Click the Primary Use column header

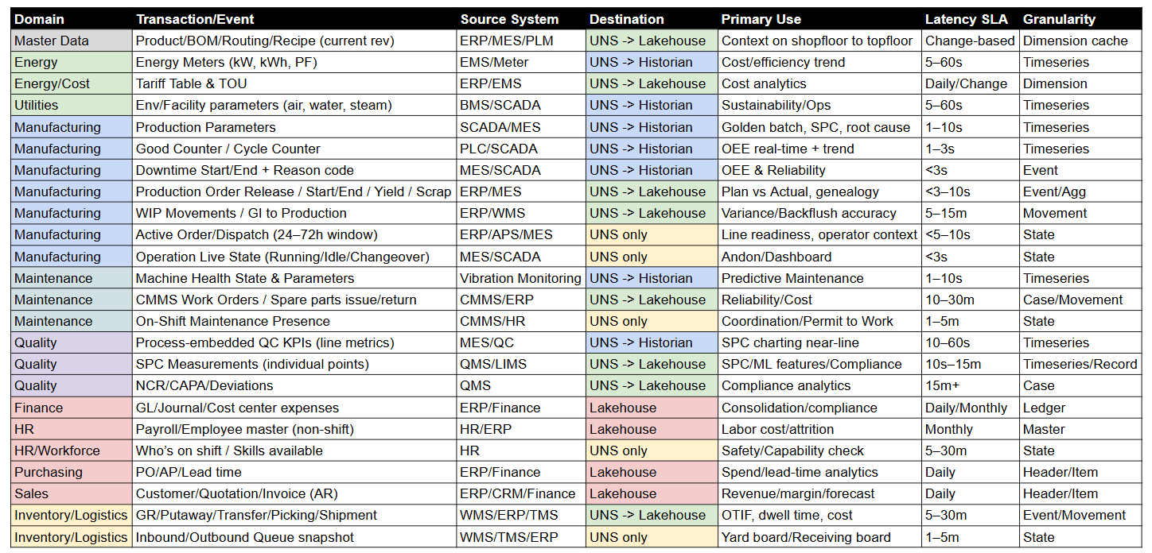(x=761, y=19)
